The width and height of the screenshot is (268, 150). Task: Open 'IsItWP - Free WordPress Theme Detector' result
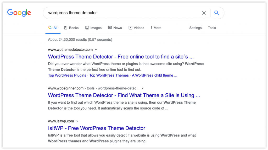[97, 128]
